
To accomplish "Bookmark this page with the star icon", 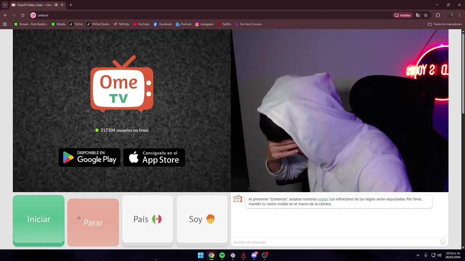I will coord(426,15).
